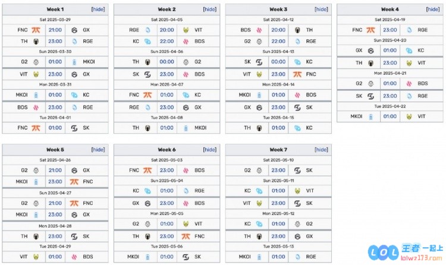Open 01:00 time link for MKOI vs VIT Week 4

[390, 116]
